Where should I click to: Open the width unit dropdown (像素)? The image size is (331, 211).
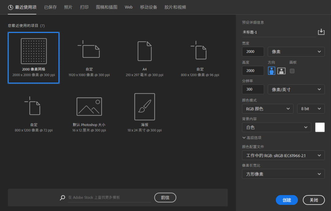click(x=296, y=52)
